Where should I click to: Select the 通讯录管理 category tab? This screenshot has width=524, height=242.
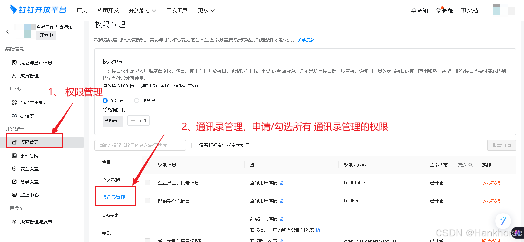114,197
